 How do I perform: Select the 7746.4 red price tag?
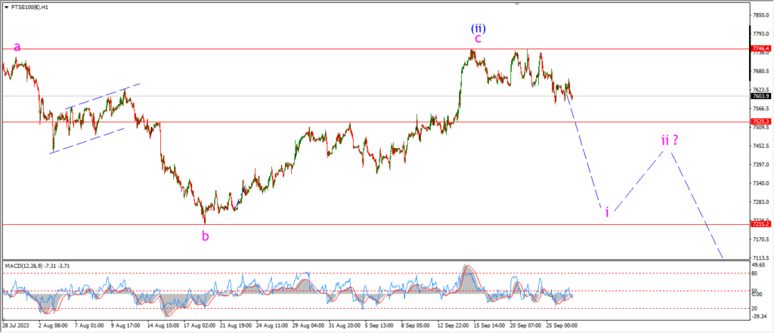pyautogui.click(x=760, y=48)
